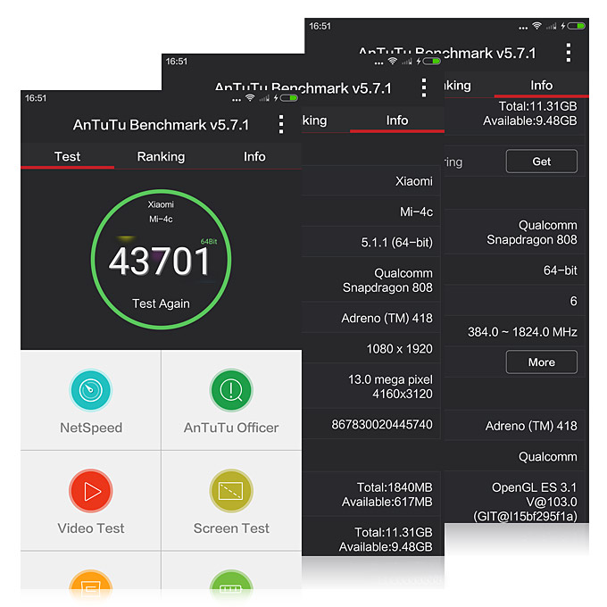Tap Qualcomm Snapdragon 808 row in middle window
This screenshot has width=607, height=607.
(370, 280)
